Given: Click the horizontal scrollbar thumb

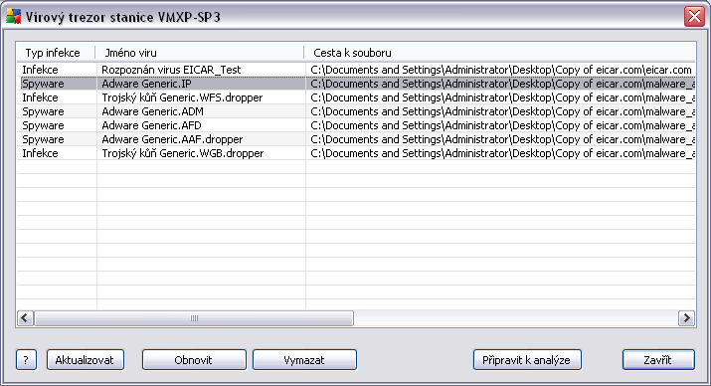Looking at the screenshot, I should [194, 318].
